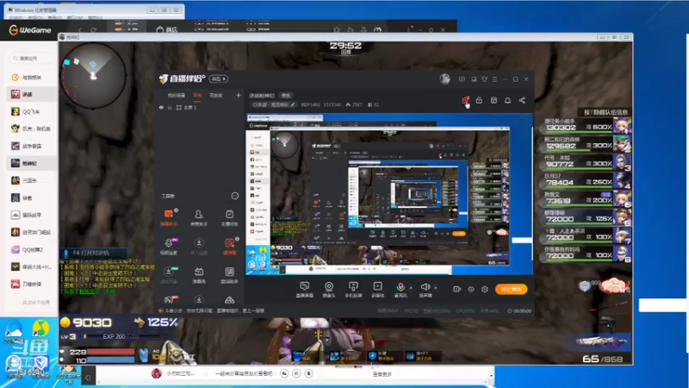The width and height of the screenshot is (689, 388).
Task: Expand the microphone options arrow
Action: point(411,288)
